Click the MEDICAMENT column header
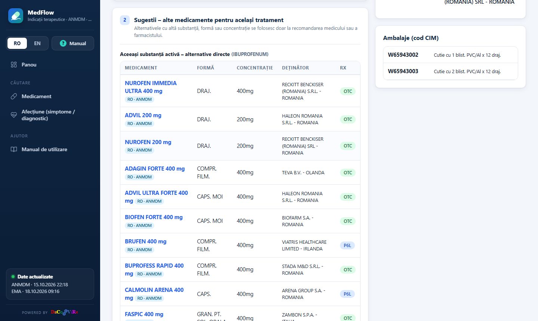Image resolution: width=538 pixels, height=321 pixels. 141,68
